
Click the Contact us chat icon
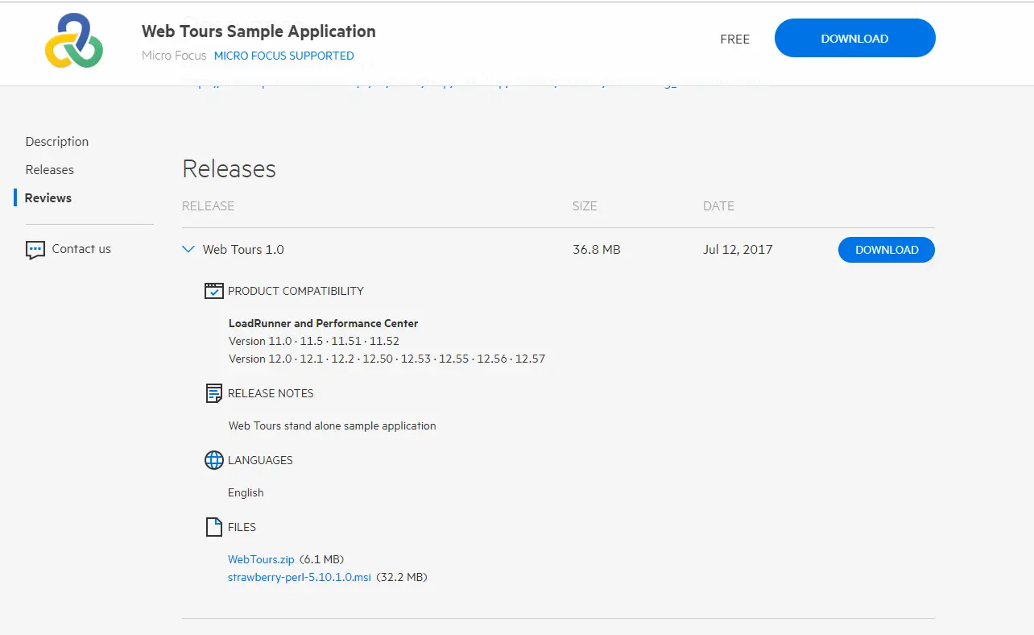pos(35,250)
